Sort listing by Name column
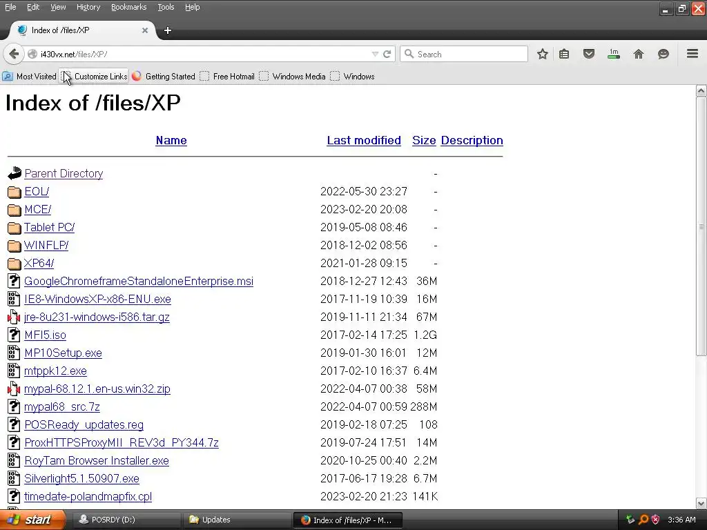The height and width of the screenshot is (530, 707). tap(171, 140)
